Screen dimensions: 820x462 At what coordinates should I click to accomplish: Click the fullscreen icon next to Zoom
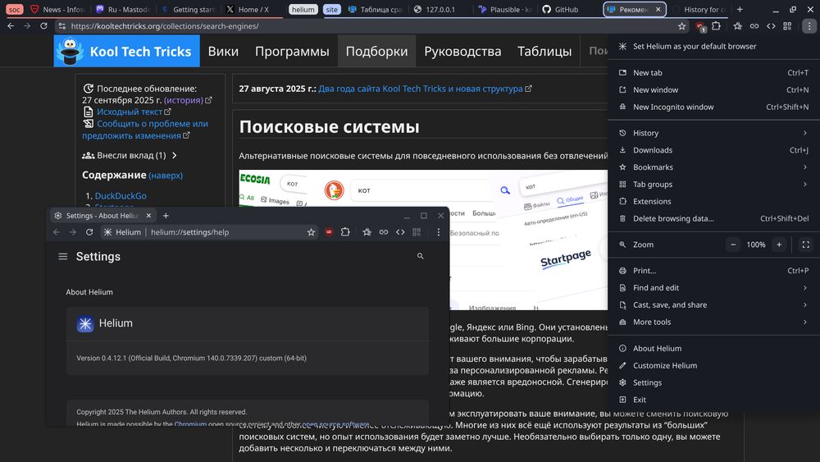coord(806,245)
